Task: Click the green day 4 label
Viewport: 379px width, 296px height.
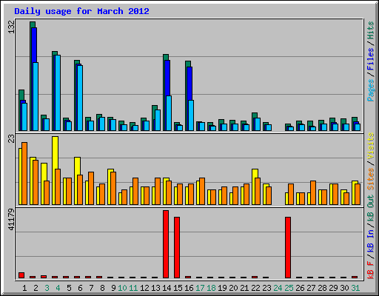Action: click(58, 288)
